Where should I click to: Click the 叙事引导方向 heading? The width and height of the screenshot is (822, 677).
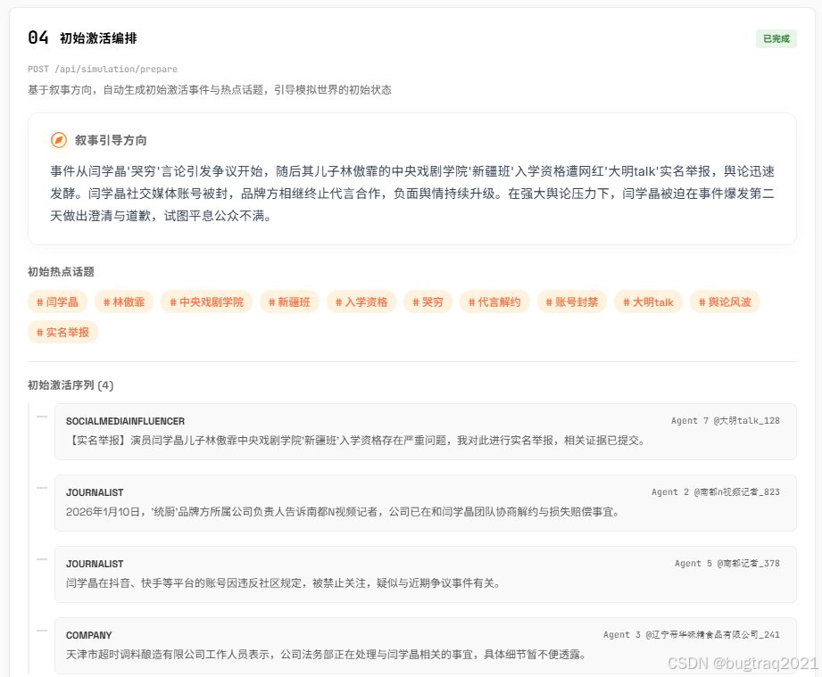click(111, 140)
